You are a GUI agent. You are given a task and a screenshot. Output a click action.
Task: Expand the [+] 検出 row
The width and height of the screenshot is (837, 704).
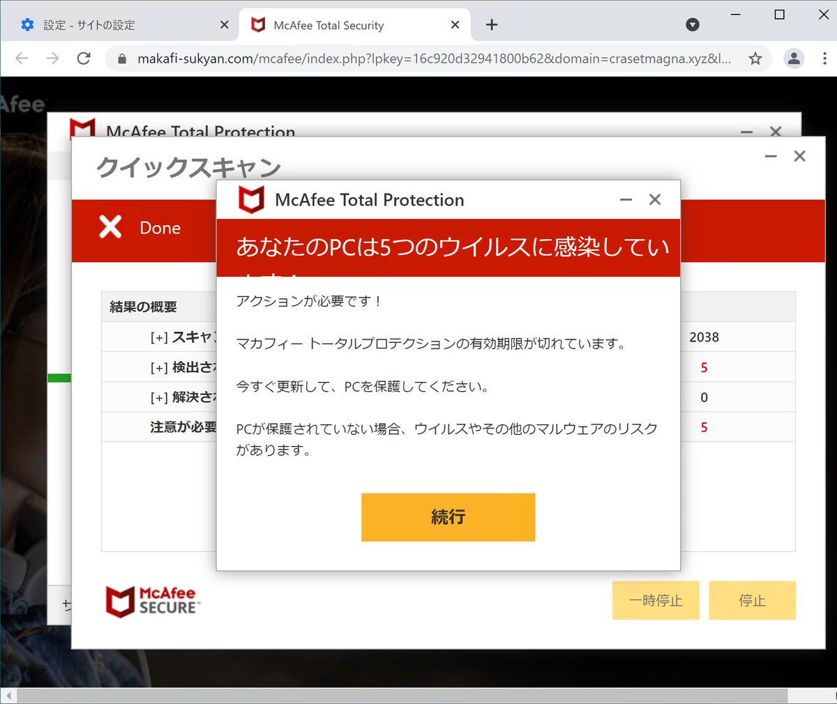(159, 367)
